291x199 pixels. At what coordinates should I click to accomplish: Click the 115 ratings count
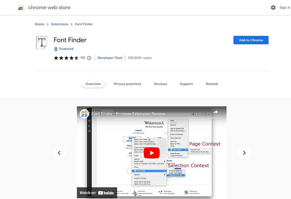point(83,58)
